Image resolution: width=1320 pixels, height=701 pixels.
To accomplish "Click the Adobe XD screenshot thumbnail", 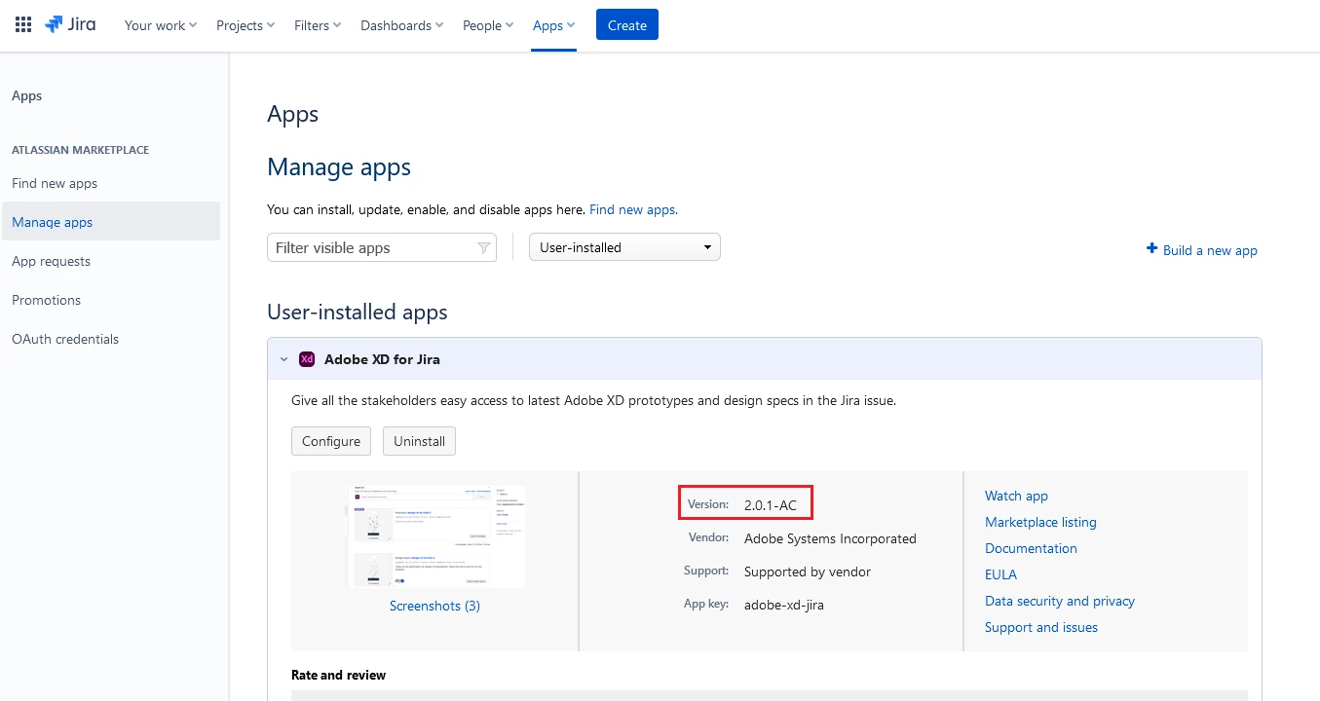I will 436,536.
